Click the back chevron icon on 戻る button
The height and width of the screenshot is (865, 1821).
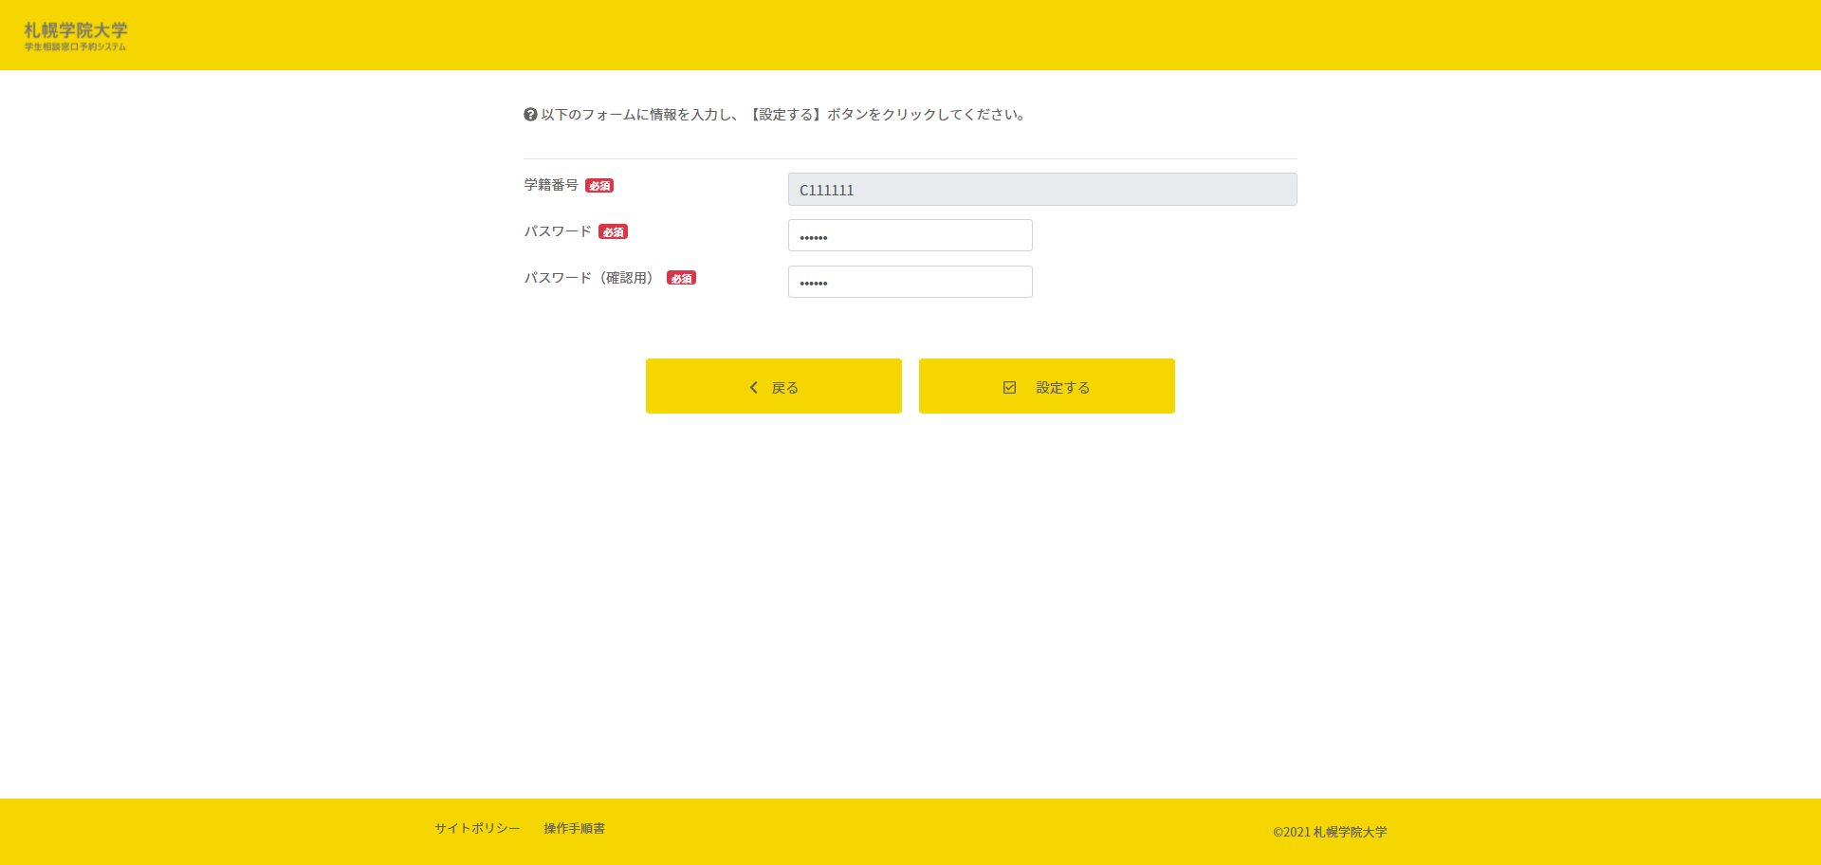[x=753, y=387]
